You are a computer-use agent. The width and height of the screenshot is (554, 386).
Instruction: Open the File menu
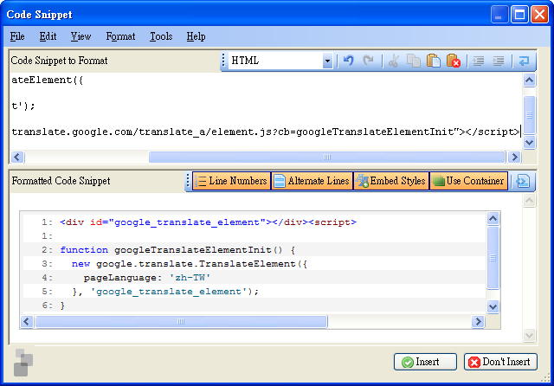click(17, 36)
